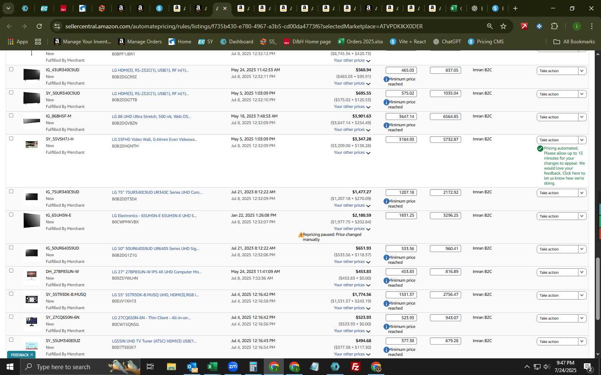Select checkbox for IG_65UH5N-E row
Screen dimensions: 601x375
pos(11,215)
